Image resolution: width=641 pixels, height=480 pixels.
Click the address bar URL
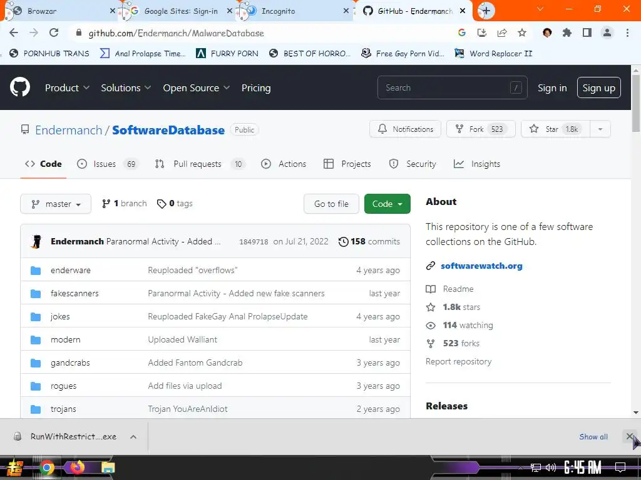[x=176, y=33]
